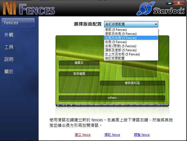Select the 暫時資料區 fence in preview
The image size is (187, 141).
(133, 87)
